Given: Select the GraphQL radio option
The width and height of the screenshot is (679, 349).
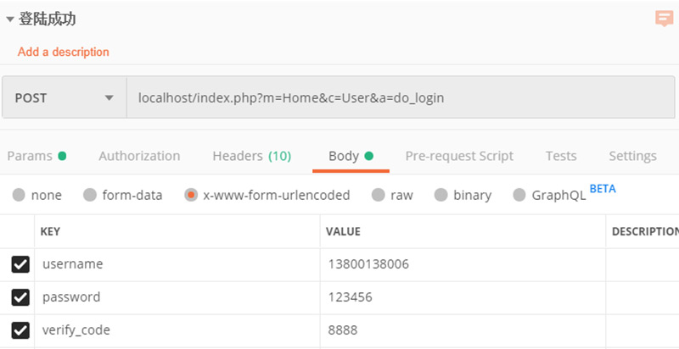Looking at the screenshot, I should tap(519, 195).
